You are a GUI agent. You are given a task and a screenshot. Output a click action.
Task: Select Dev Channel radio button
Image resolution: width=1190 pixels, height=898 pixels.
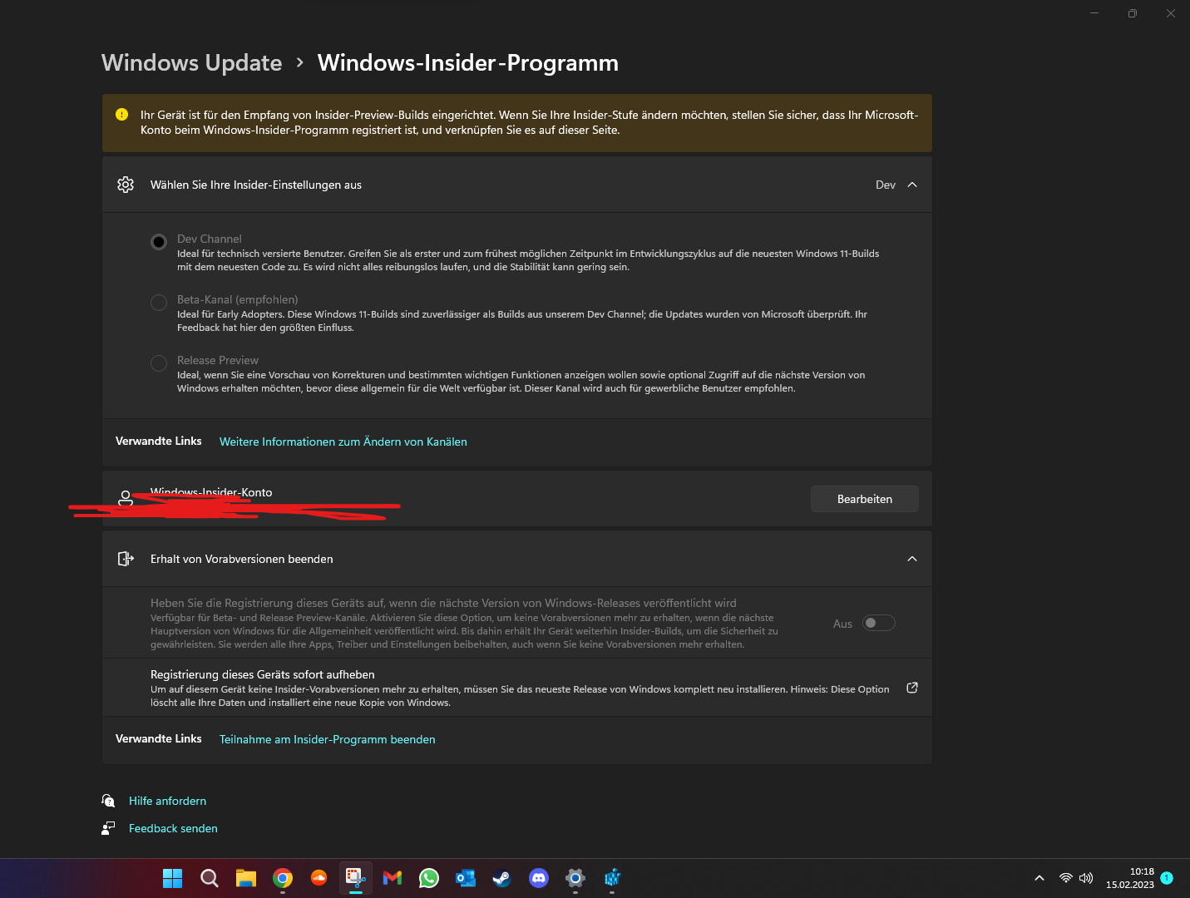(159, 242)
